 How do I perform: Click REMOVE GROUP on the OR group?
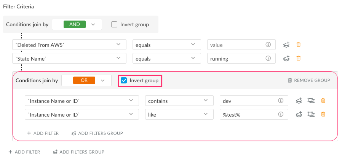coord(309,80)
